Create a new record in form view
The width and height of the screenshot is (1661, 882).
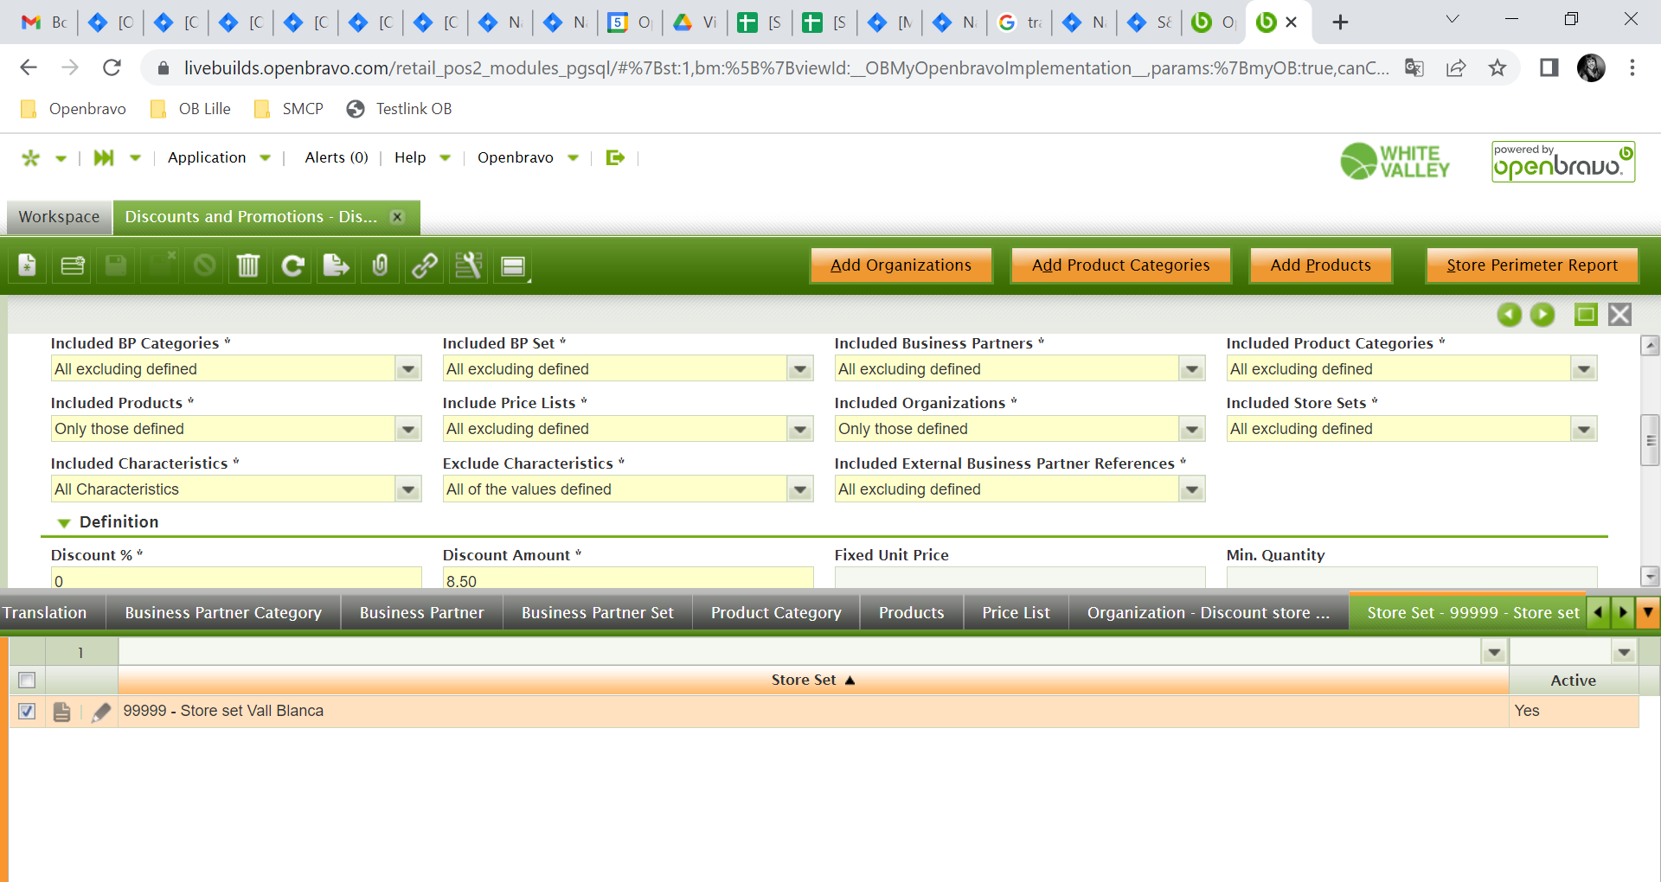pyautogui.click(x=28, y=265)
